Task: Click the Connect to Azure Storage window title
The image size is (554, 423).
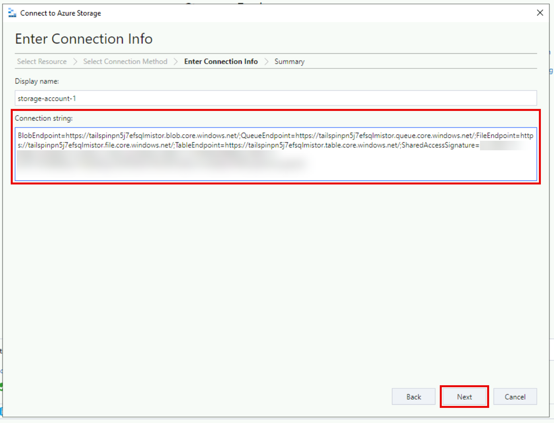Action: (x=60, y=13)
